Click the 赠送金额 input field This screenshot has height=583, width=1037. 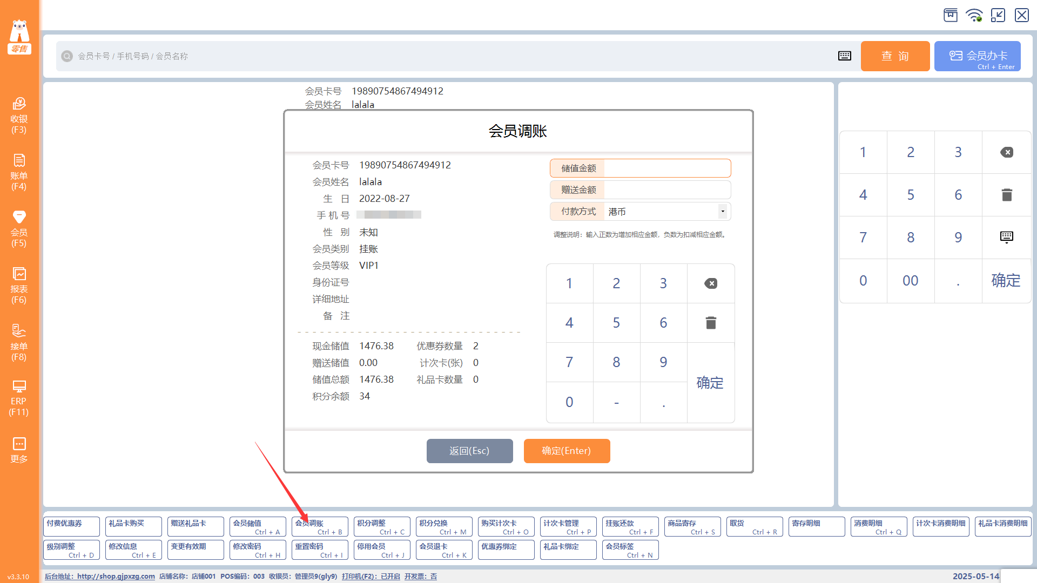[x=666, y=190]
